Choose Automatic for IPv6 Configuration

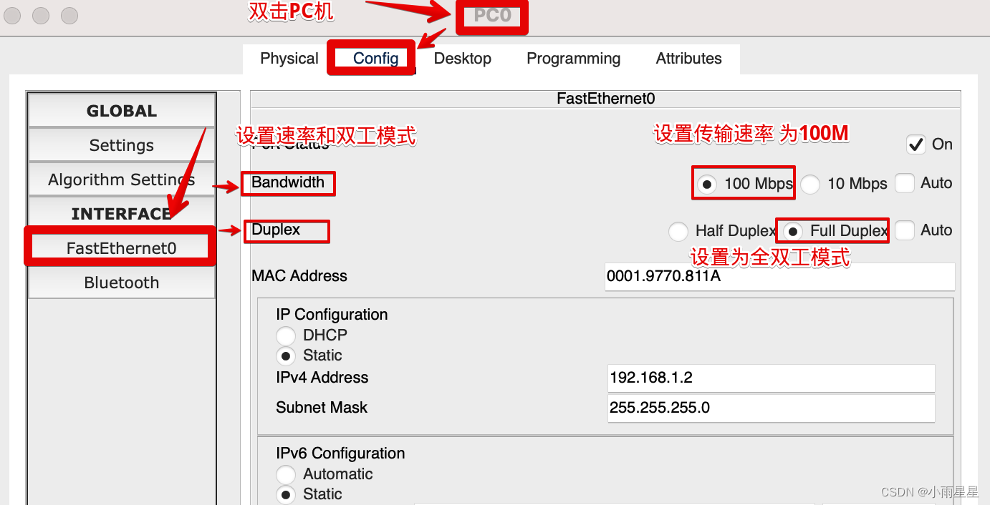[x=286, y=474]
